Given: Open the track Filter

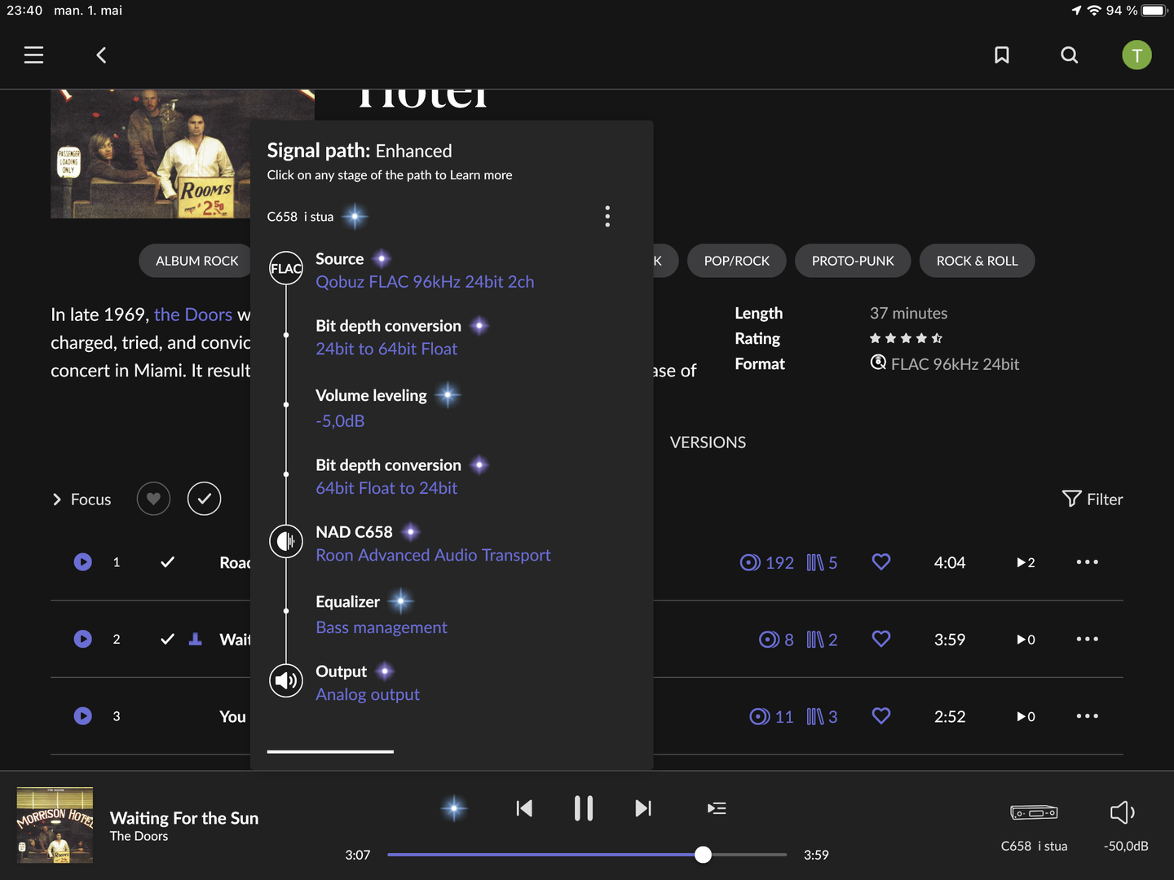Looking at the screenshot, I should (1092, 499).
